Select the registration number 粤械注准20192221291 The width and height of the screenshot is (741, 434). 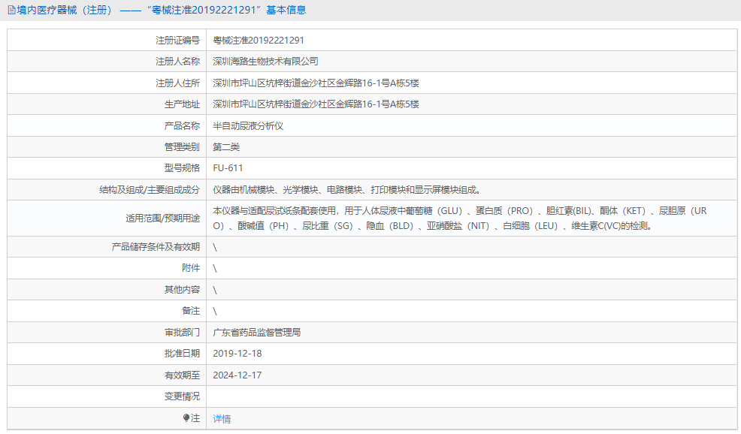pyautogui.click(x=259, y=39)
